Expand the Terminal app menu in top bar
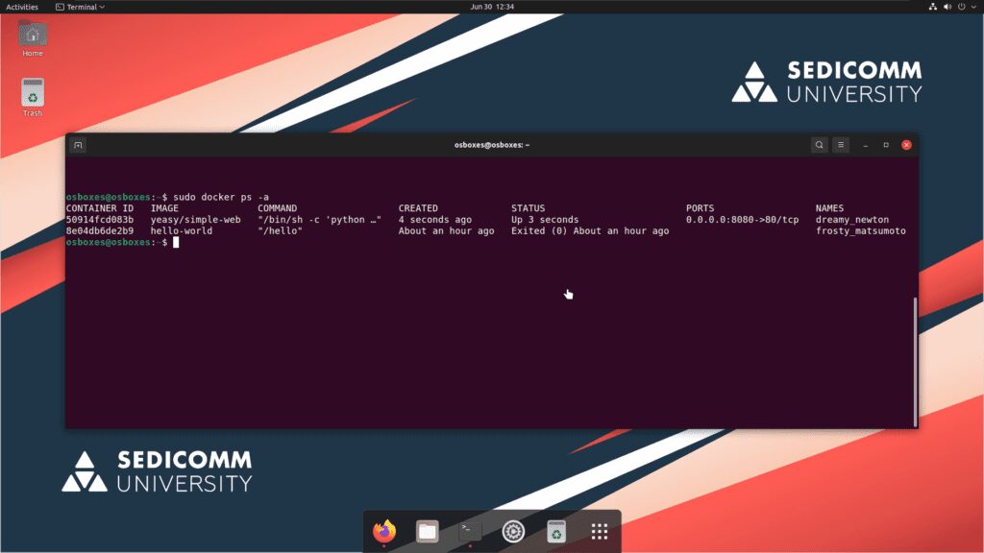 tap(81, 7)
